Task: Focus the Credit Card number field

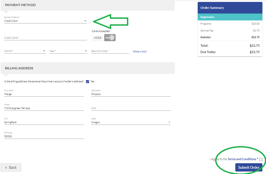Action: click(x=45, y=38)
